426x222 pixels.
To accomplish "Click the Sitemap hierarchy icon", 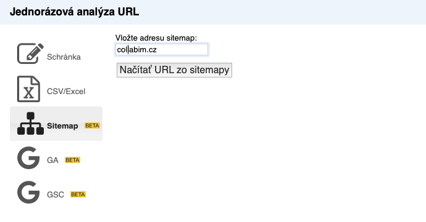I will click(x=30, y=124).
